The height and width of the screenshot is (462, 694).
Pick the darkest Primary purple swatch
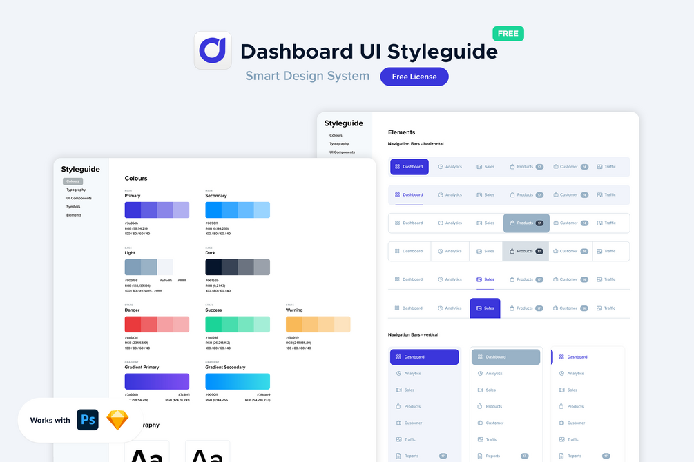(133, 210)
